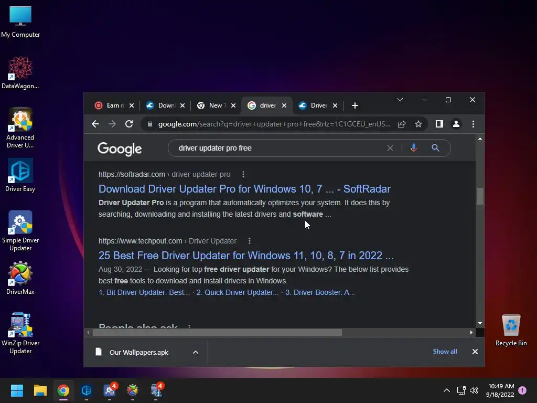Viewport: 537px width, 403px height.
Task: Open Driver Easy desktop shortcut
Action: pos(20,175)
